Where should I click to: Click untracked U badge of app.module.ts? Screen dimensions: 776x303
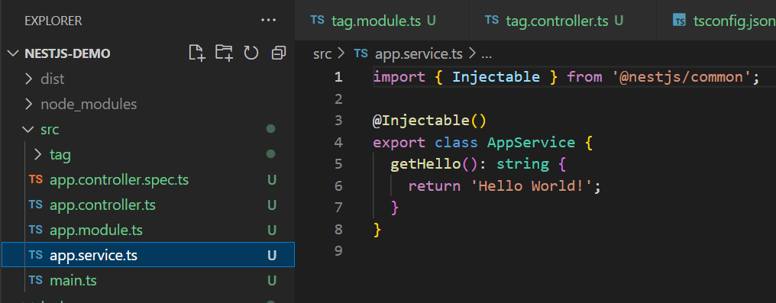(272, 230)
